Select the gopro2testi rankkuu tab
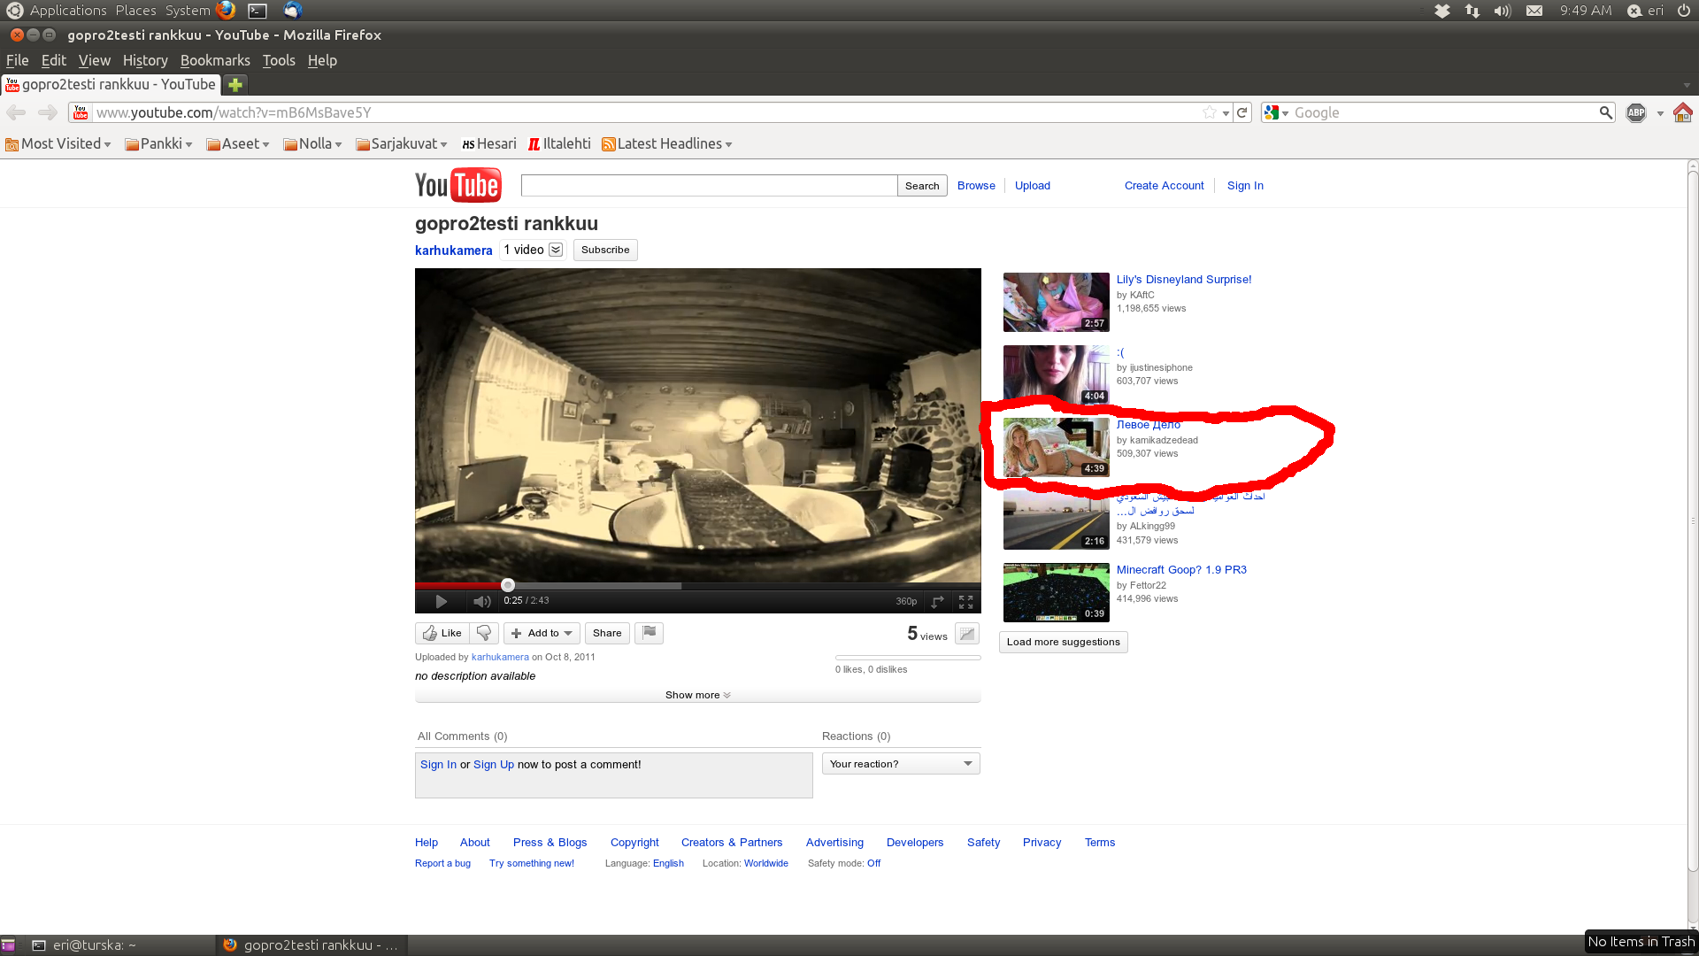The height and width of the screenshot is (956, 1699). 111,85
